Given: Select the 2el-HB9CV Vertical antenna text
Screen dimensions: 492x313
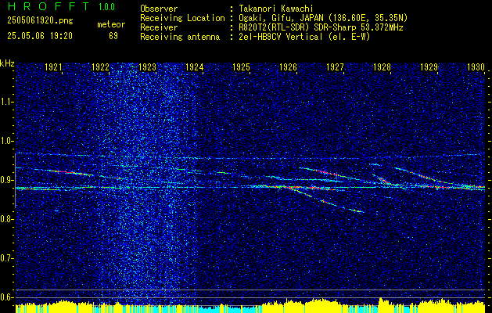Looking at the screenshot, I should (304, 37).
